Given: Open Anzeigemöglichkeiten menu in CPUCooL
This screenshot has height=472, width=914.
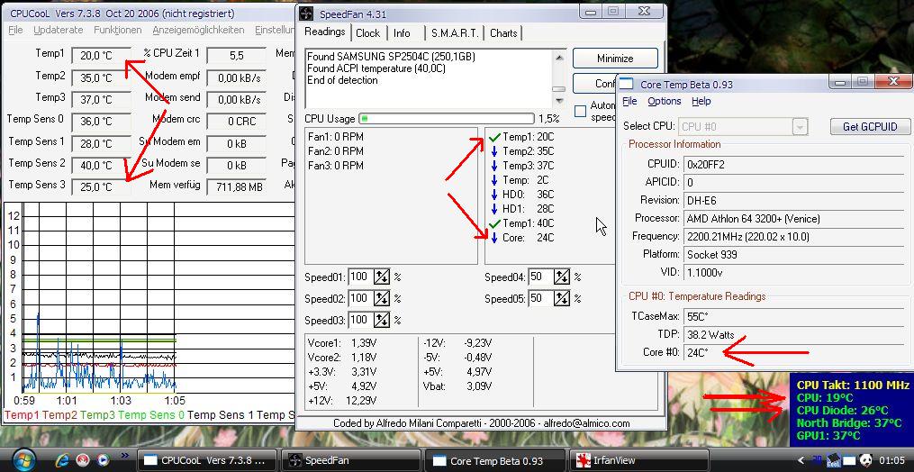Looking at the screenshot, I should click(199, 30).
